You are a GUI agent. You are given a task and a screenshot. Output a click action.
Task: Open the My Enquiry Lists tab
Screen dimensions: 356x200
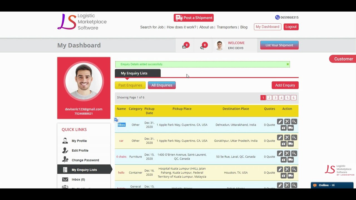[x=138, y=73]
